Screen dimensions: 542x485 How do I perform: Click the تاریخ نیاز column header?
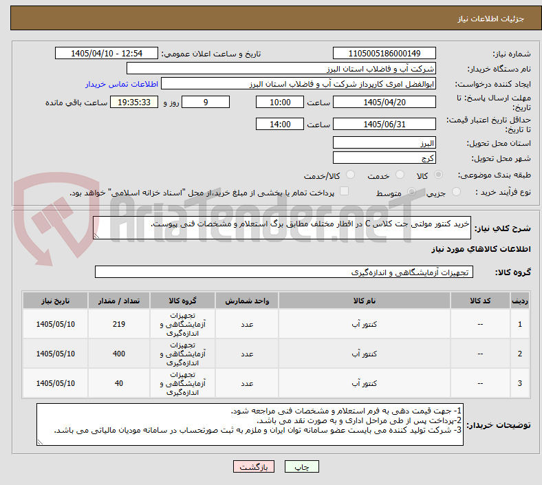point(55,301)
